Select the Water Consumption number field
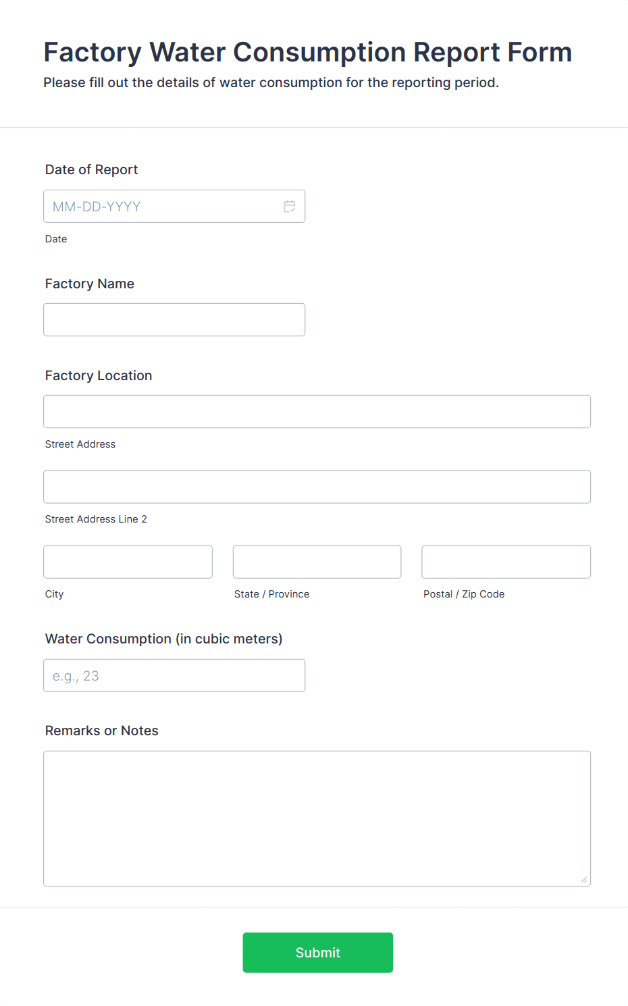This screenshot has height=1006, width=628. click(174, 676)
